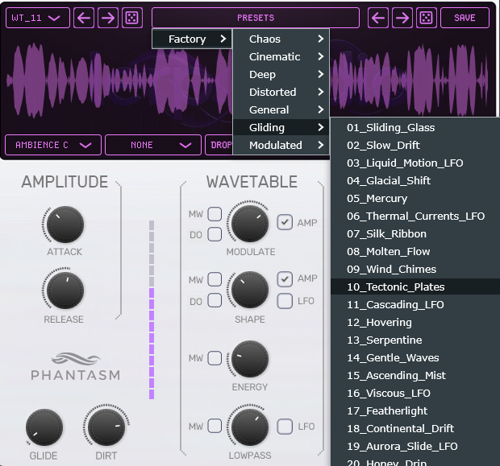Open the None dropdown selector

click(x=153, y=145)
